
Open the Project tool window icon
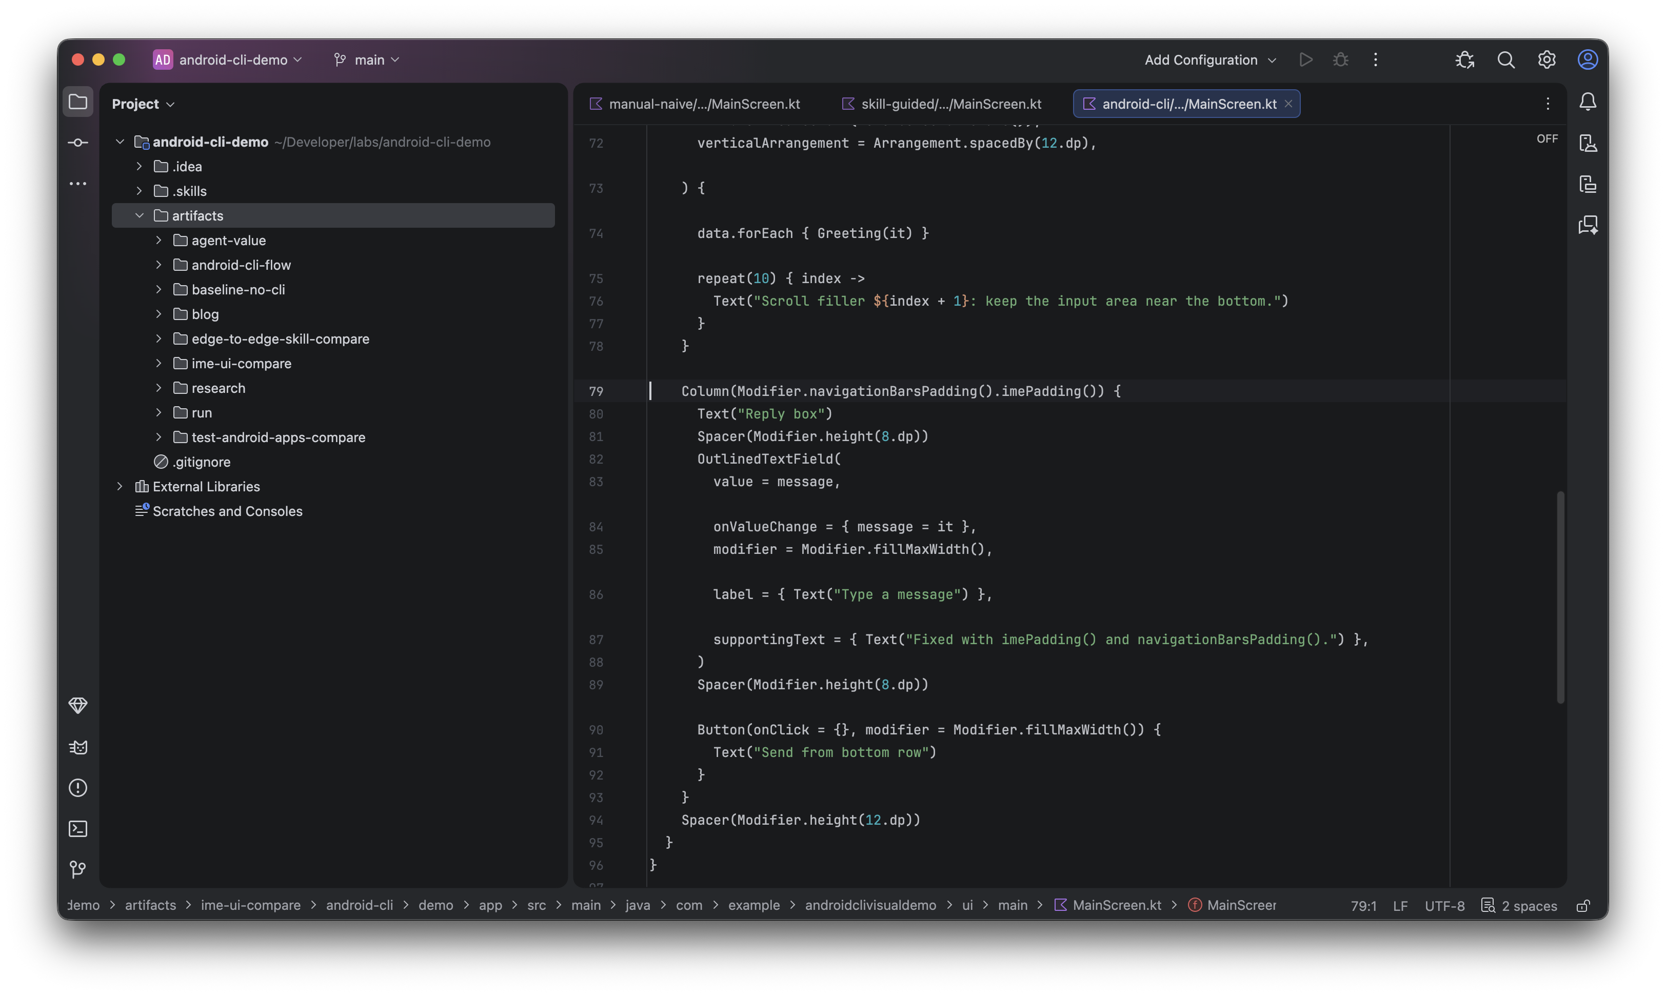(x=78, y=102)
